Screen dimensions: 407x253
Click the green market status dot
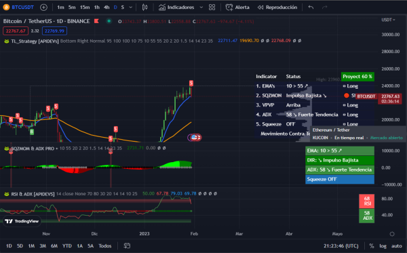[x=109, y=21]
